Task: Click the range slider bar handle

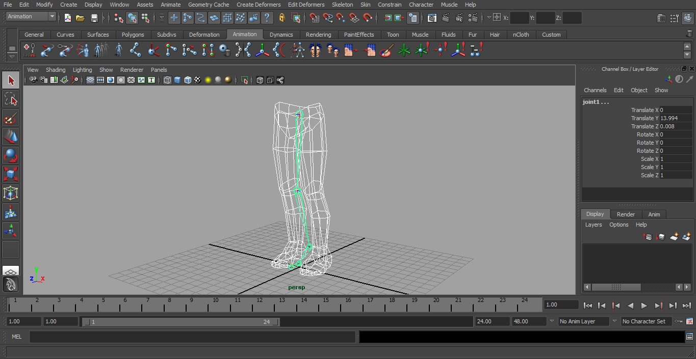Action: pos(181,322)
